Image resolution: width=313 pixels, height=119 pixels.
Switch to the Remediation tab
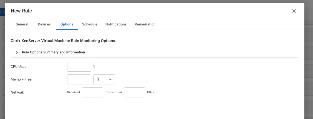point(145,24)
